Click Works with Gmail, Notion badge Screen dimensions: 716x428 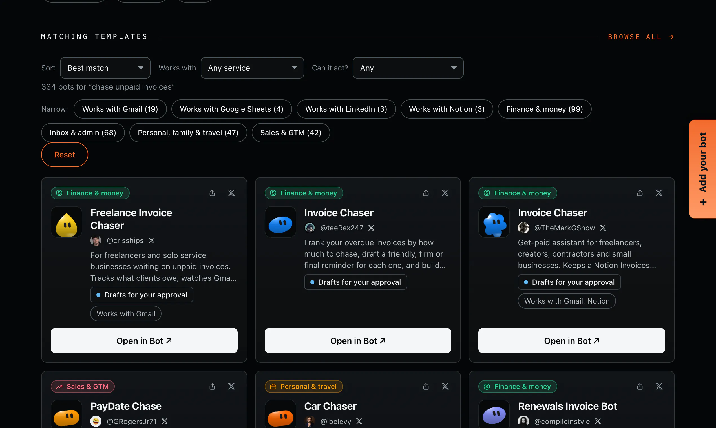[567, 301]
